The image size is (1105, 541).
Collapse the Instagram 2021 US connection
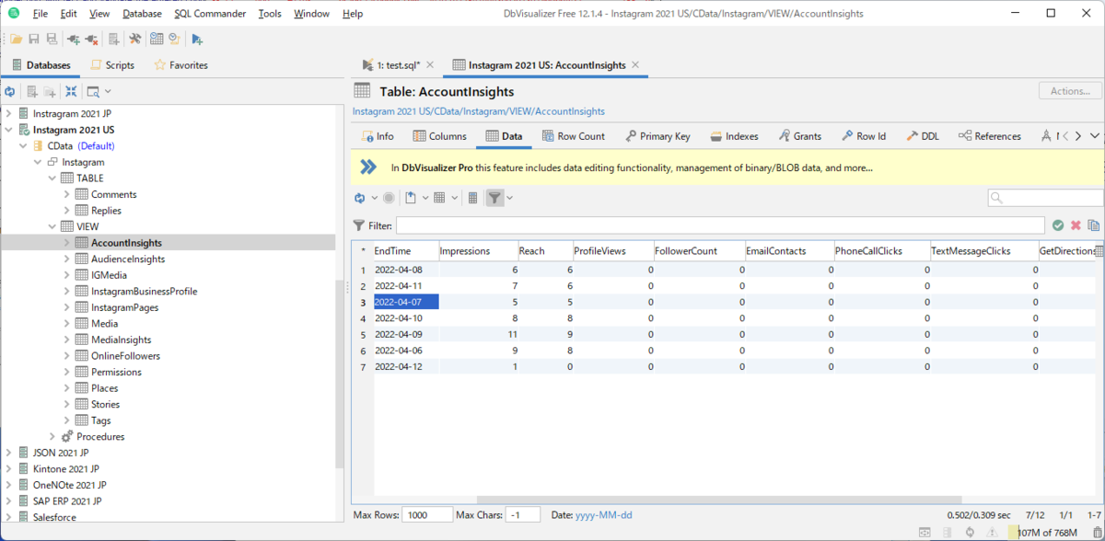click(x=9, y=130)
